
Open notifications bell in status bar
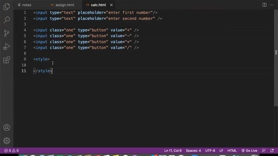[272, 150]
